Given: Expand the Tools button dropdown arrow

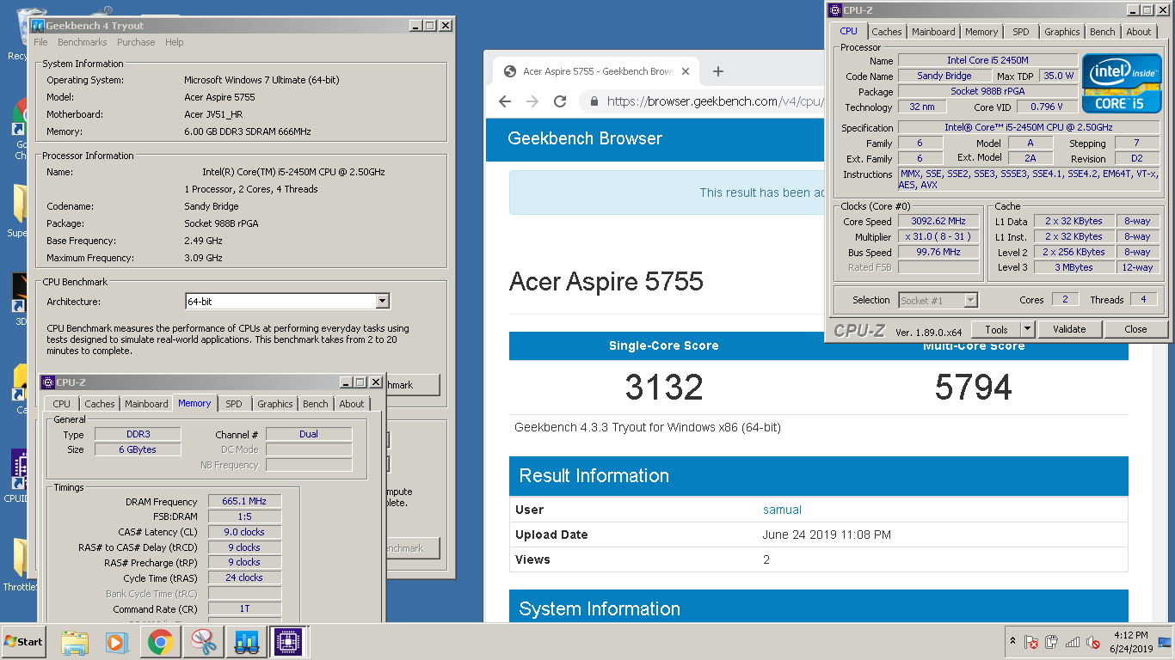Looking at the screenshot, I should point(1027,329).
